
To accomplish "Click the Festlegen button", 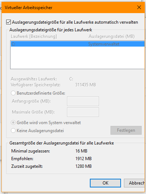I will (126, 130).
